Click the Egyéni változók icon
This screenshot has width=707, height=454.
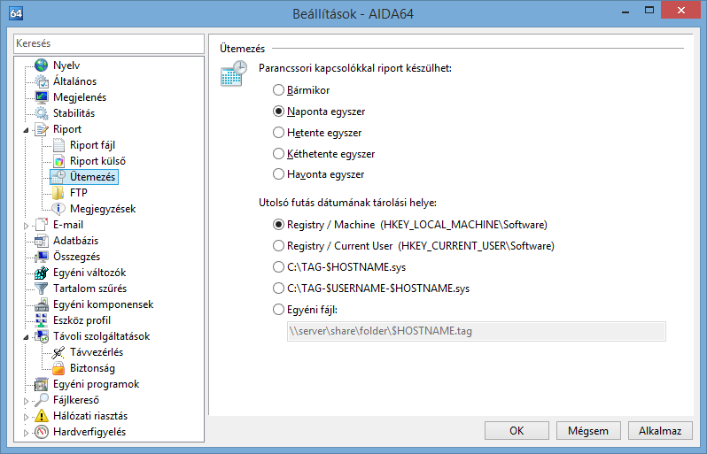(42, 273)
